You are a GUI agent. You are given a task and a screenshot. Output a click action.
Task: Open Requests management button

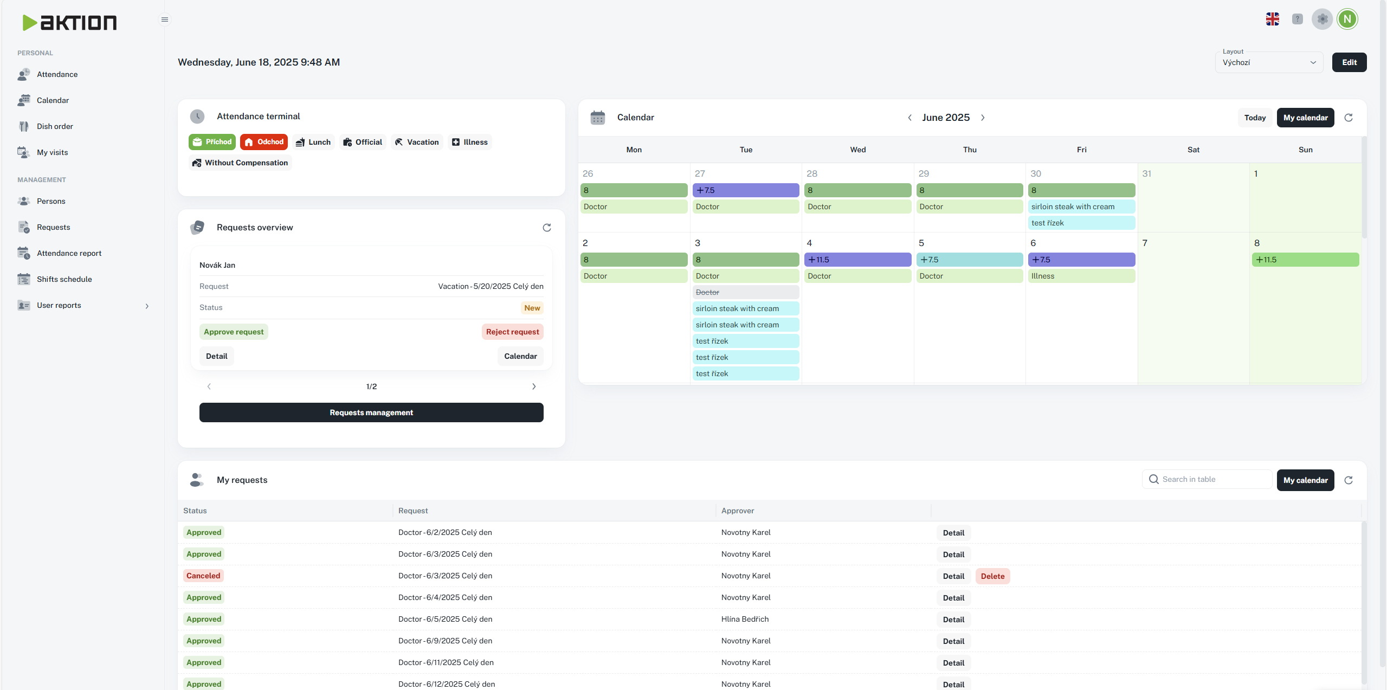(x=371, y=412)
